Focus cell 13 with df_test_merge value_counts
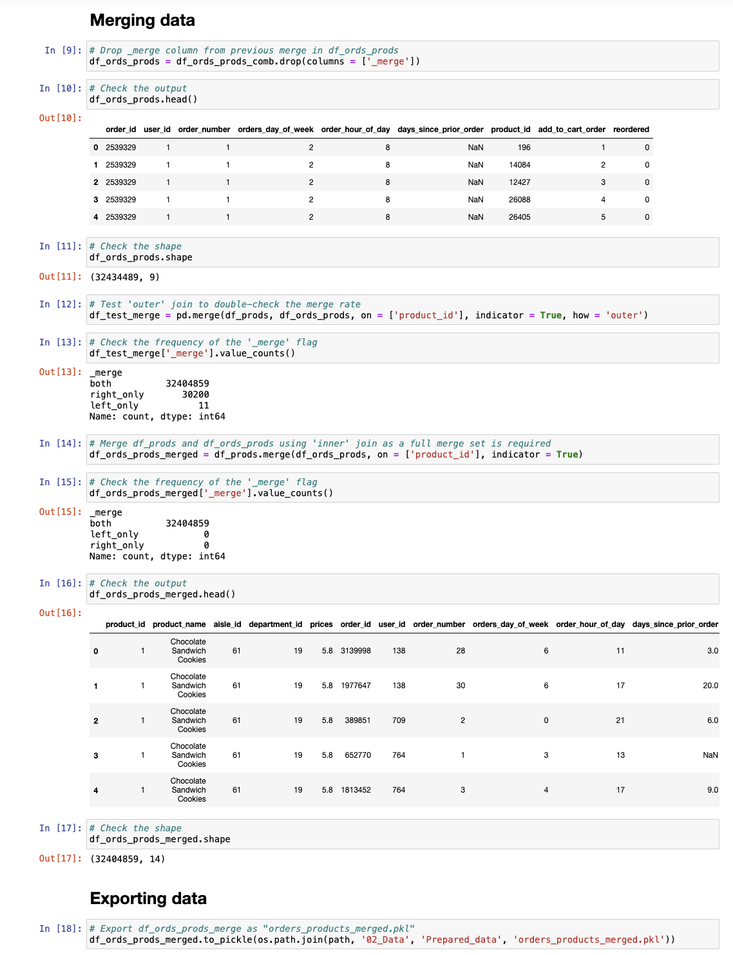The height and width of the screenshot is (955, 733). pos(403,348)
